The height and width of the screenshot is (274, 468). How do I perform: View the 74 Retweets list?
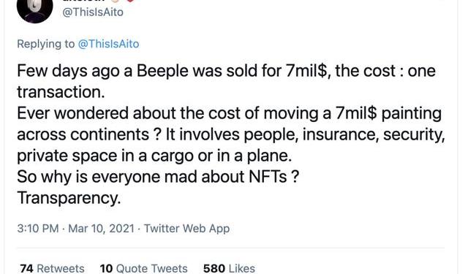pos(52,268)
